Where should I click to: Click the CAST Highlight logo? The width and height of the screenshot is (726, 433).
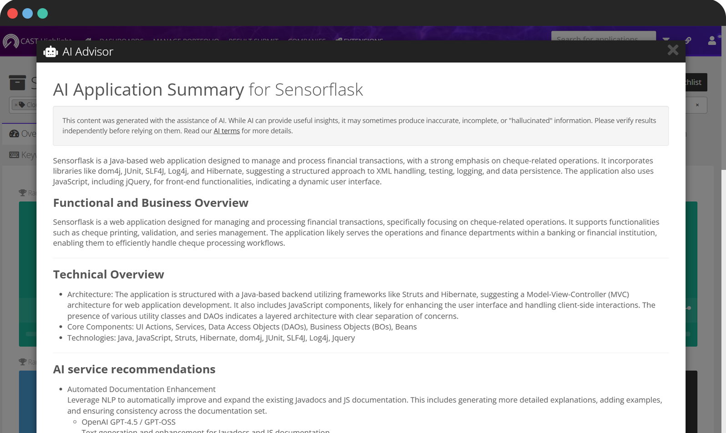(11, 41)
